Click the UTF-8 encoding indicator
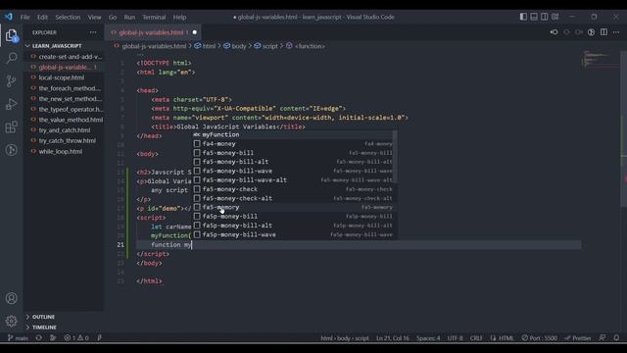 click(455, 337)
